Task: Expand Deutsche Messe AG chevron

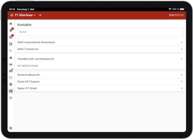Action: click(182, 75)
